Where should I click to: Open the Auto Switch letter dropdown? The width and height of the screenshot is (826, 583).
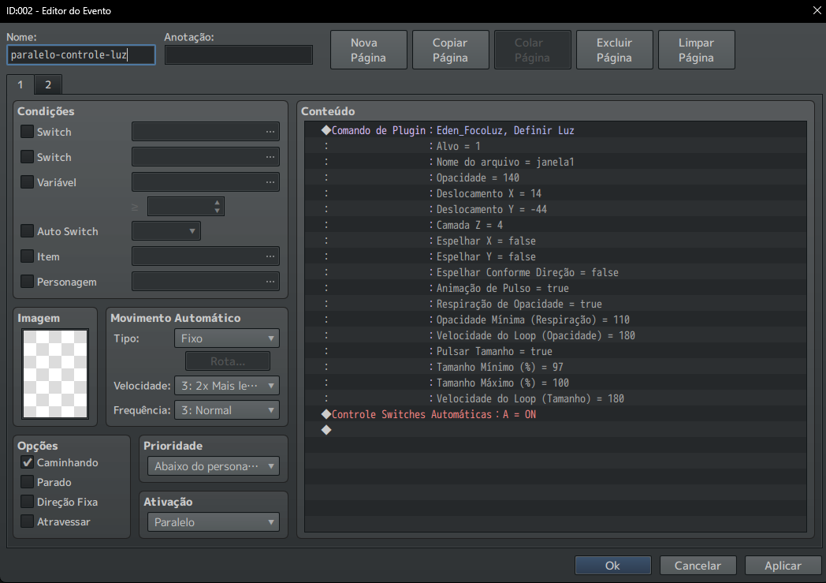click(x=166, y=231)
